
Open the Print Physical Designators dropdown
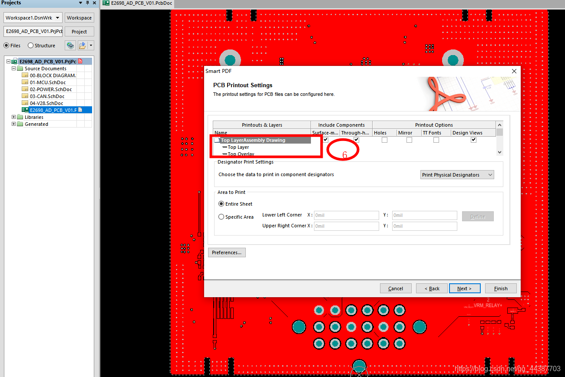[x=458, y=175]
